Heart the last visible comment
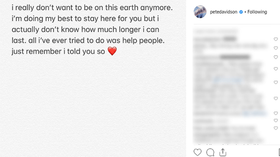Viewport: 280px width, 157px height. pyautogui.click(x=276, y=128)
